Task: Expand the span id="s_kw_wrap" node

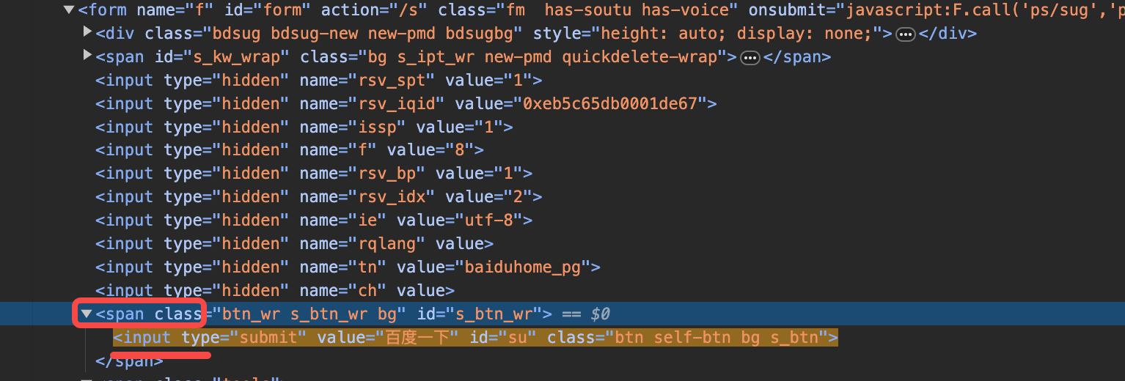Action: click(87, 55)
